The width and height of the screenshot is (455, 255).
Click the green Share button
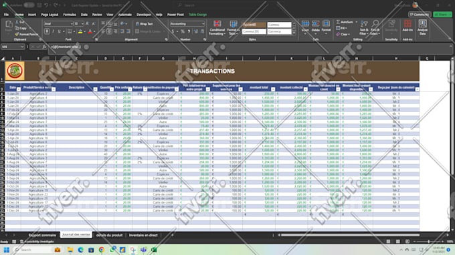coord(442,14)
